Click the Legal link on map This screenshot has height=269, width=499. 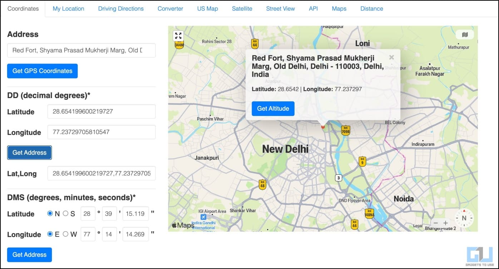418,226
